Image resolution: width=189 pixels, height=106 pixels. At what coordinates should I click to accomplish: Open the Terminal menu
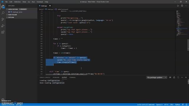pos(40,2)
